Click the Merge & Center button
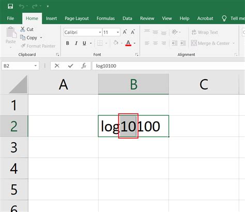The image size is (245, 212). click(210, 43)
